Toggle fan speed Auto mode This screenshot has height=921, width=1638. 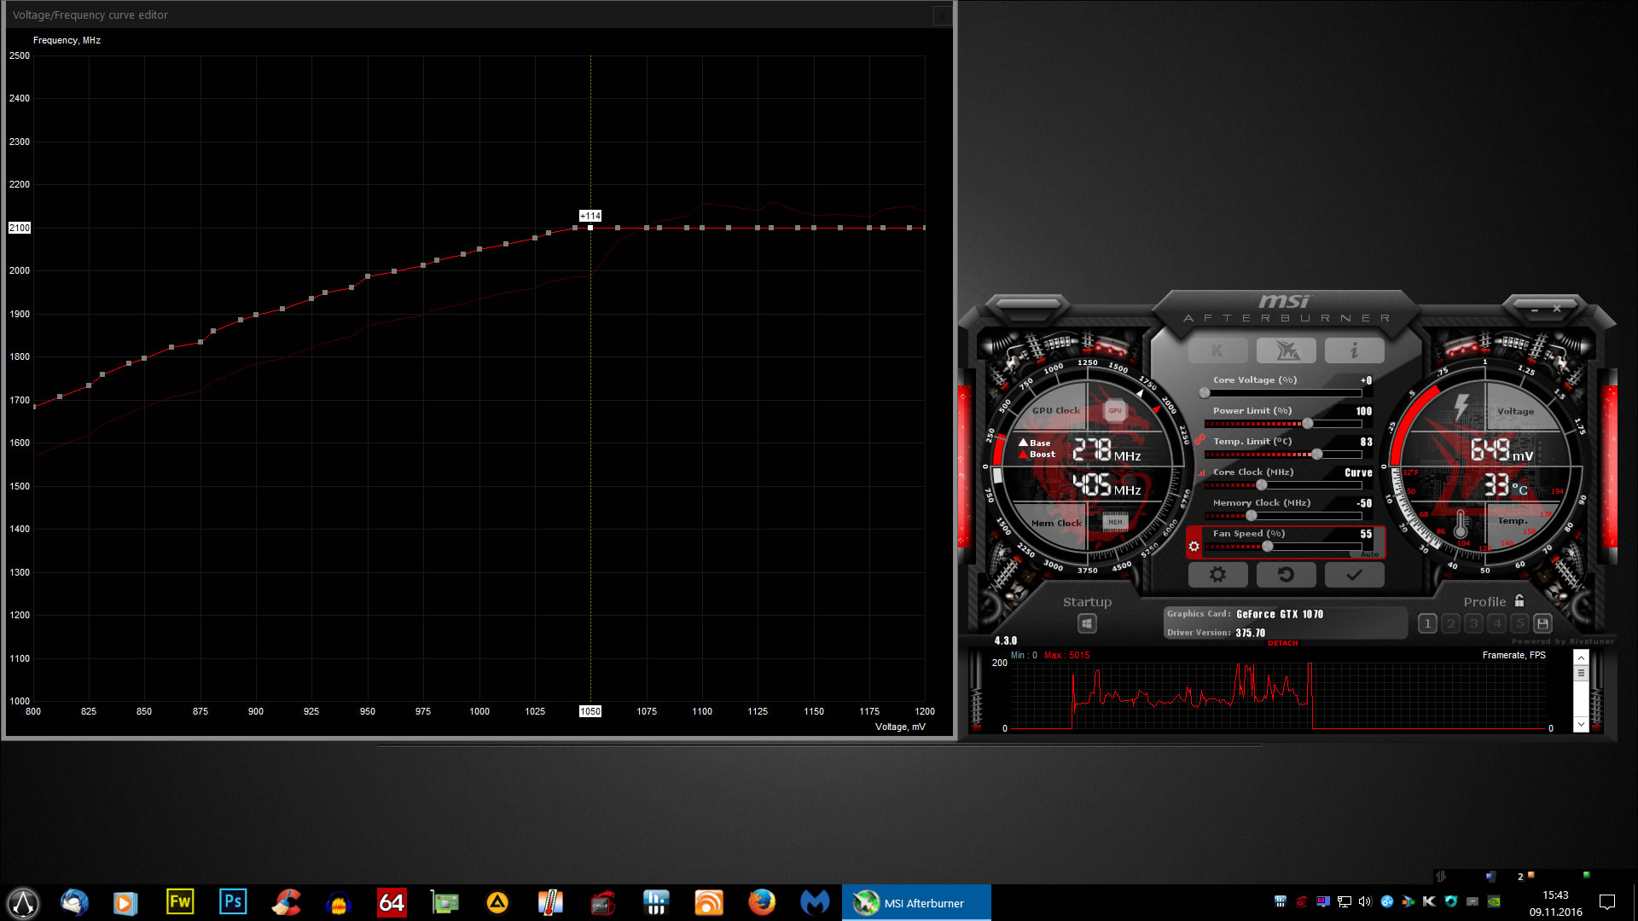click(1369, 554)
